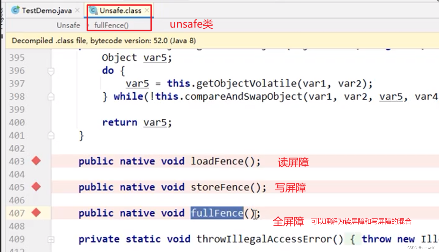Screen dimensions: 439x252
Task: Close the Unsafe.class tab
Action: pos(147,11)
